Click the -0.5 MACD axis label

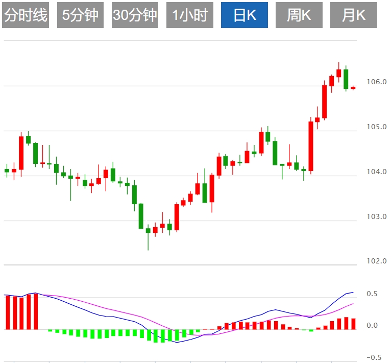(x=374, y=357)
